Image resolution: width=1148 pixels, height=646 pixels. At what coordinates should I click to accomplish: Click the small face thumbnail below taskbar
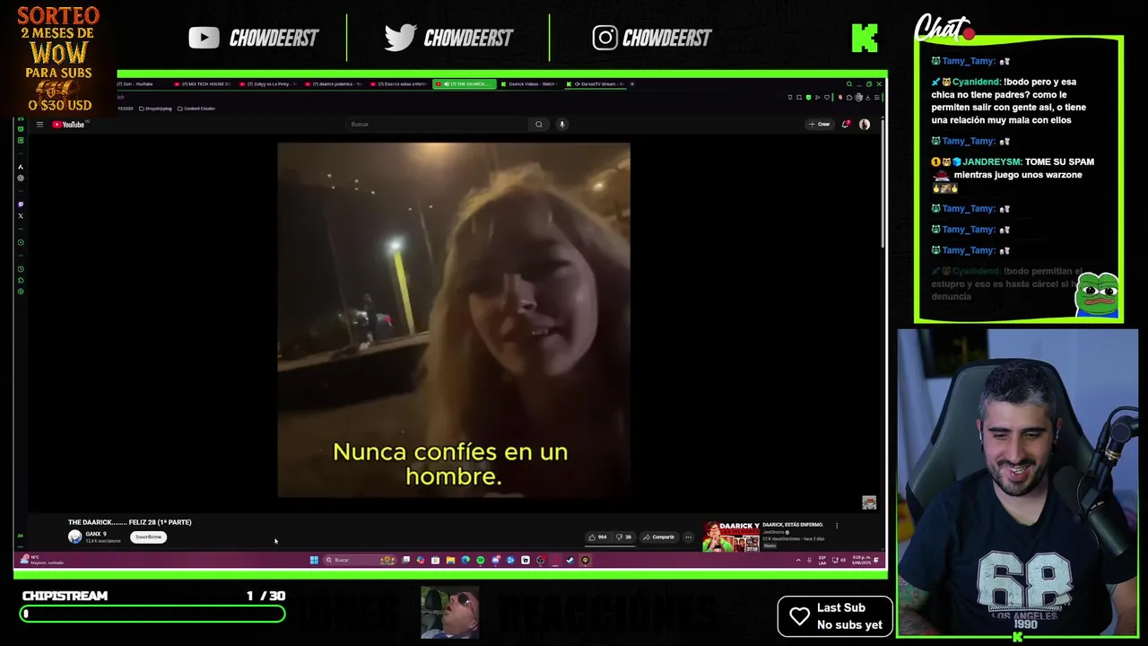click(x=450, y=613)
